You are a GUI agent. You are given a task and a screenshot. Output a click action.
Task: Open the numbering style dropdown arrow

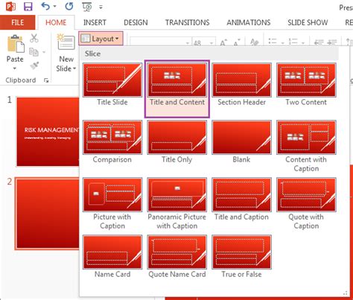coord(303,43)
